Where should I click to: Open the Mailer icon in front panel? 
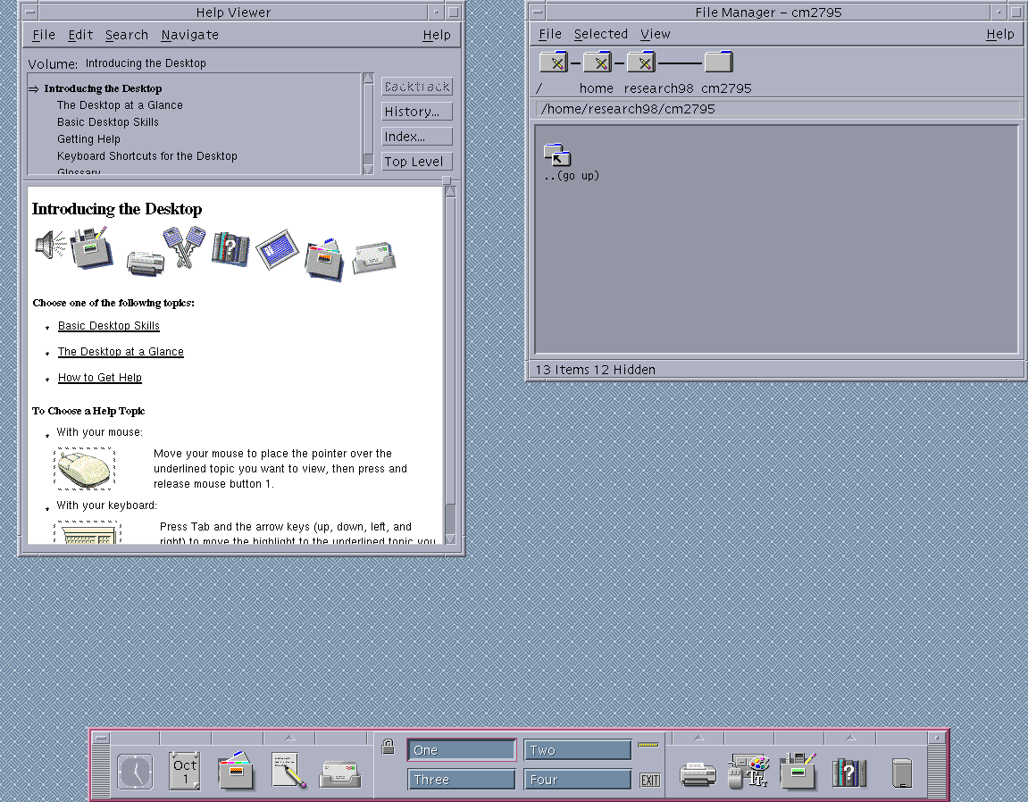(x=340, y=772)
